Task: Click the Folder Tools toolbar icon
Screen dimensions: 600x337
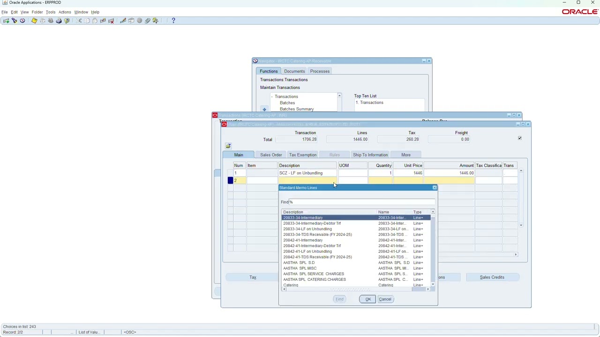Action: tap(156, 21)
